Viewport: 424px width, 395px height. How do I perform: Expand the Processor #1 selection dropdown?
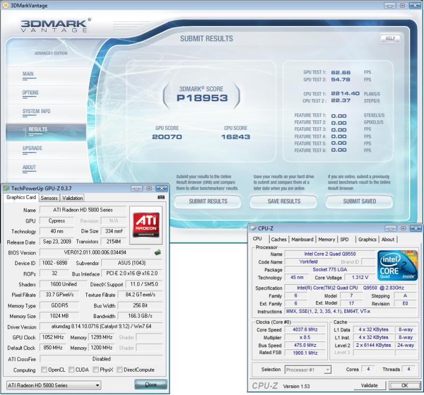coord(308,370)
